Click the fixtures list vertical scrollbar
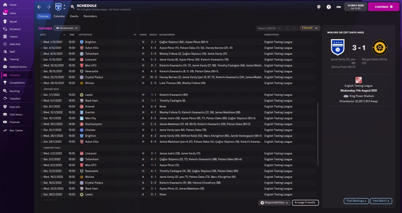This screenshot has width=402, height=213. 318,134
